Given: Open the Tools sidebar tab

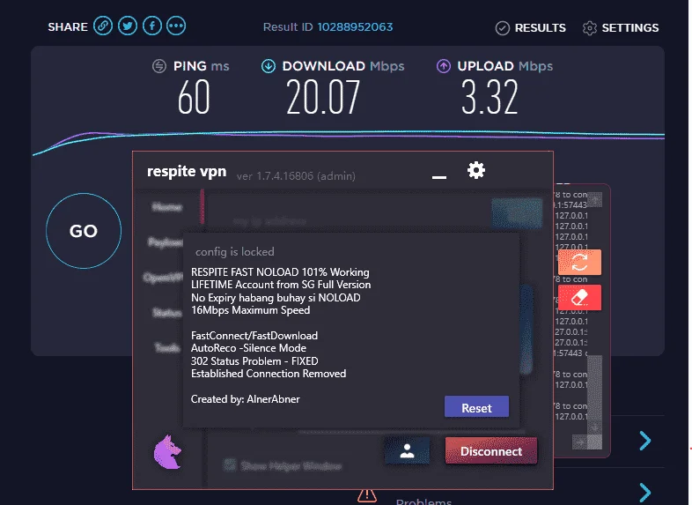Looking at the screenshot, I should pyautogui.click(x=167, y=348).
